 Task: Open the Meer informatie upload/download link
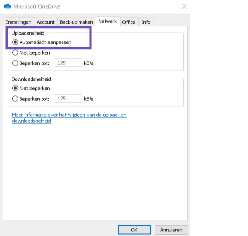[x=69, y=118]
